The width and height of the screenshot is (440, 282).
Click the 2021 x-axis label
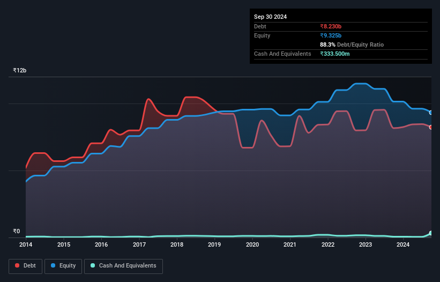(x=290, y=244)
